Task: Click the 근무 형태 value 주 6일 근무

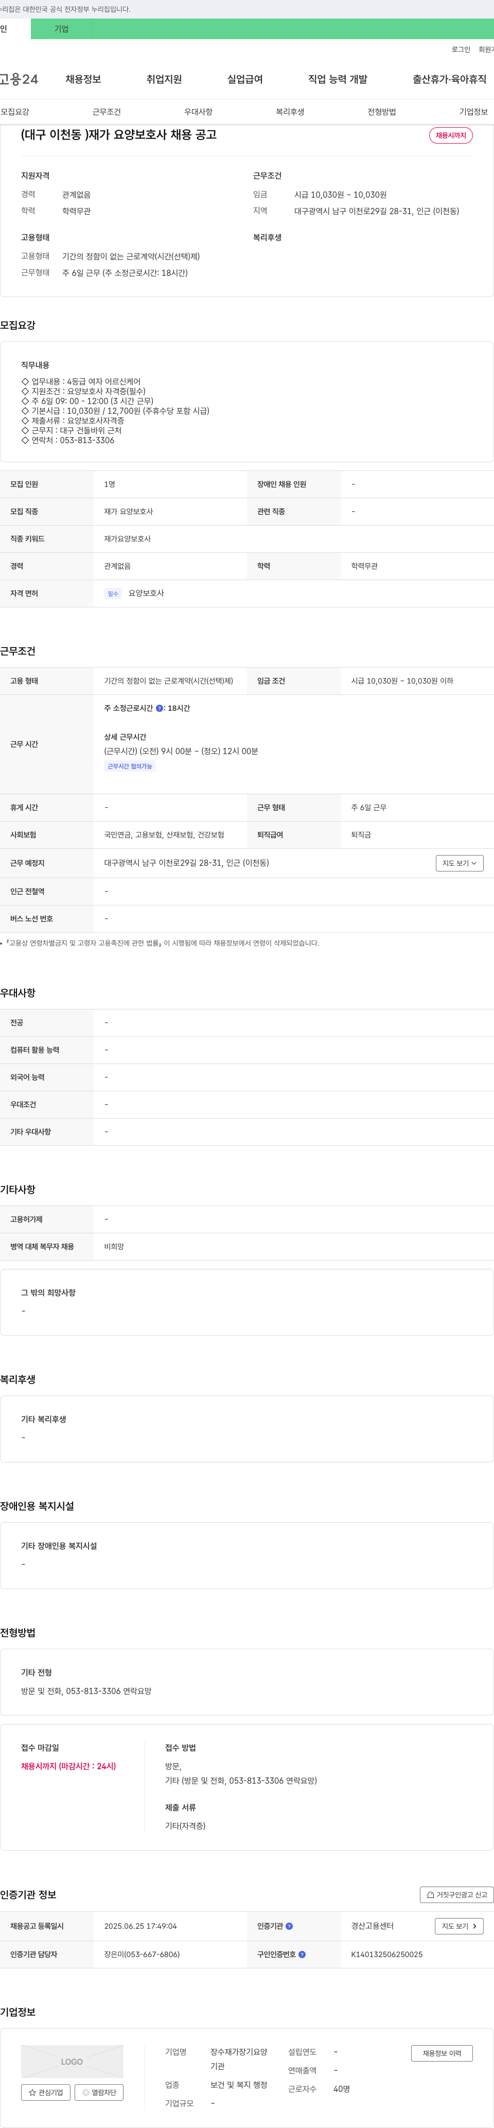Action: 368,807
